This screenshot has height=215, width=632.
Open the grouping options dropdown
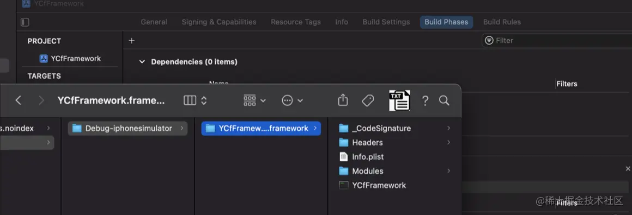[255, 100]
